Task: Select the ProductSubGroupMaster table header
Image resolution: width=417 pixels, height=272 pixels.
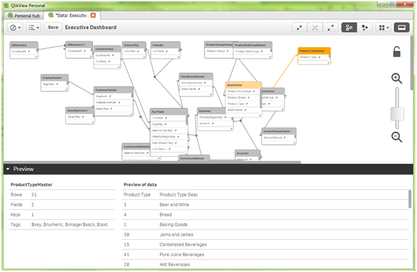Action: 253,45
